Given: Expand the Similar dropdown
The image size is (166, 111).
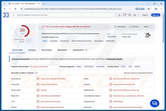Looking at the screenshot, I should pos(135,27).
